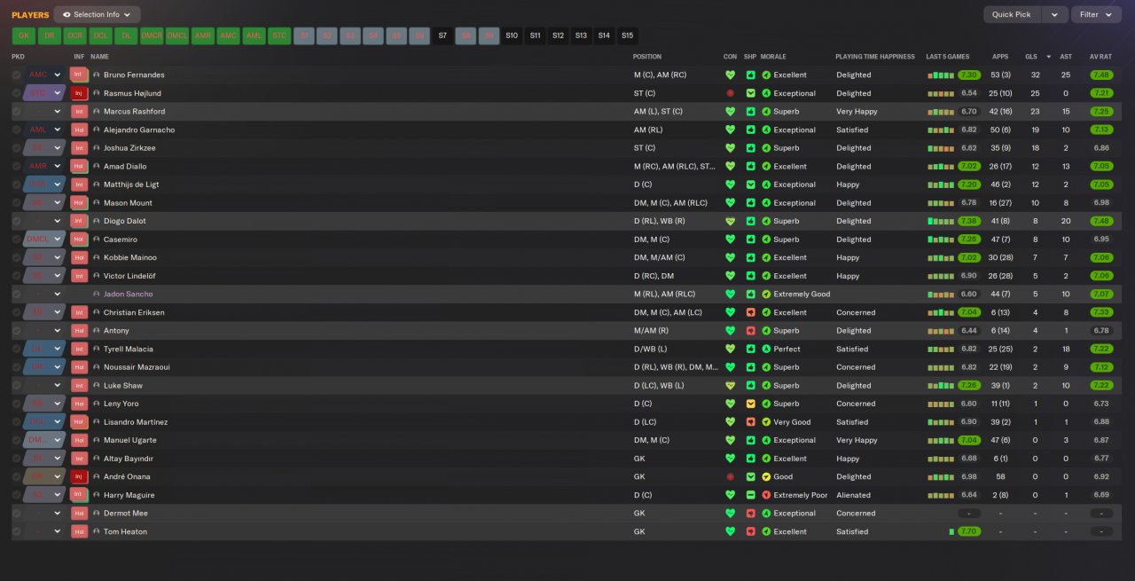The height and width of the screenshot is (581, 1135).
Task: Click Rasmus Højlund's red injury condition icon
Action: pos(730,93)
